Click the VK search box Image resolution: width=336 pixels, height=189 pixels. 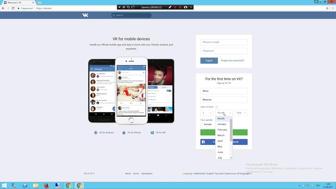click(131, 15)
